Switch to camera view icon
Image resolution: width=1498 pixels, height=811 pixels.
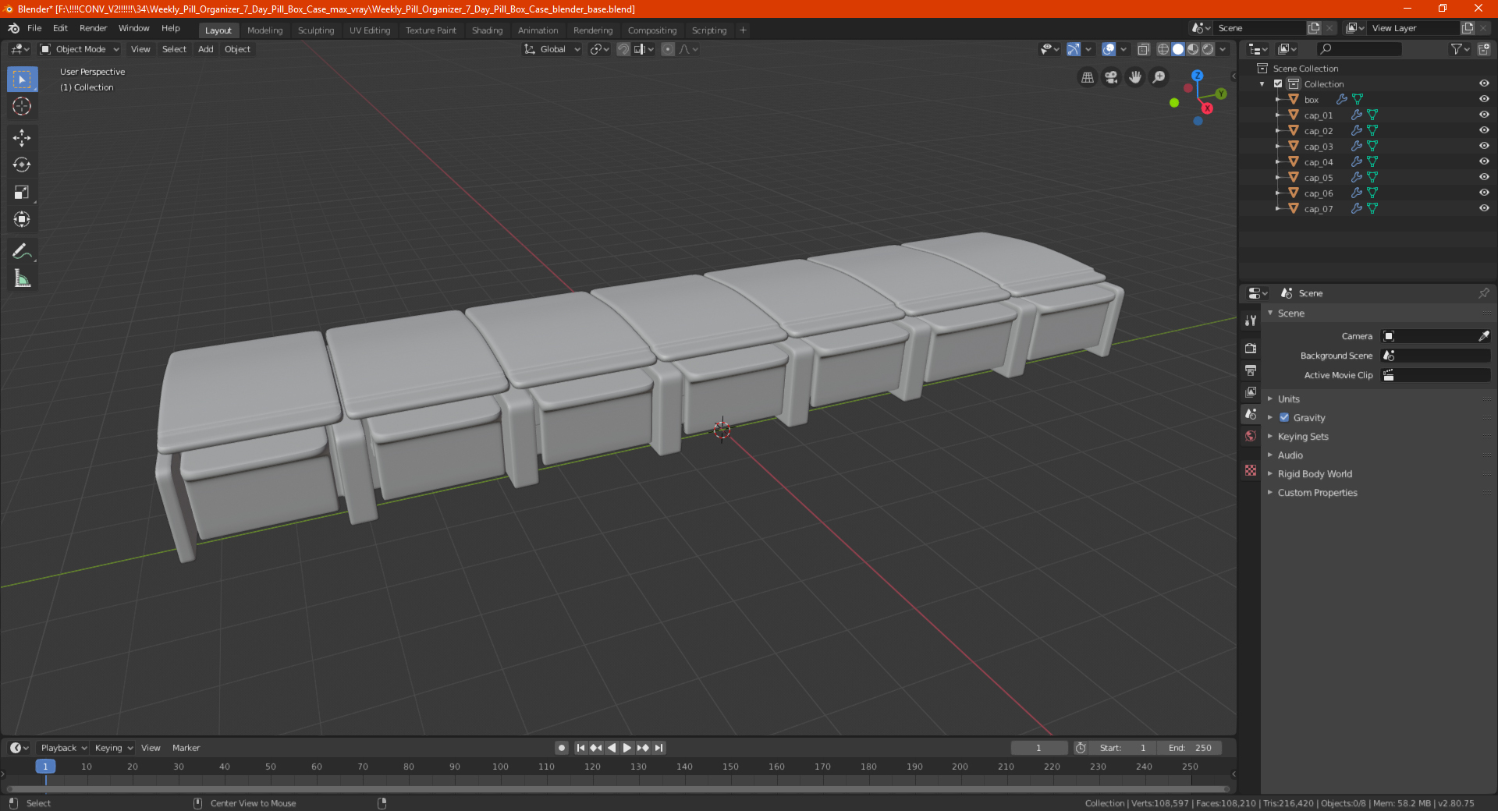click(1111, 77)
